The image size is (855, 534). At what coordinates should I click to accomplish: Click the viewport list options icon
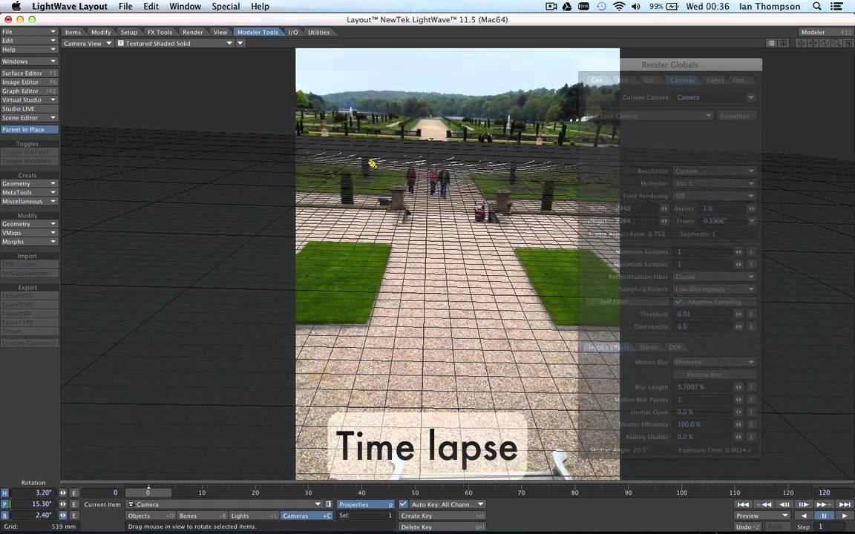coord(771,43)
